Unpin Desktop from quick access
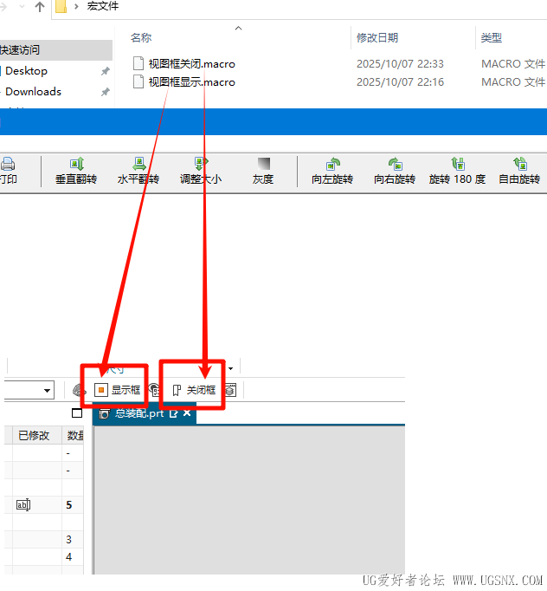Viewport: 547px width, 591px height. (x=106, y=71)
